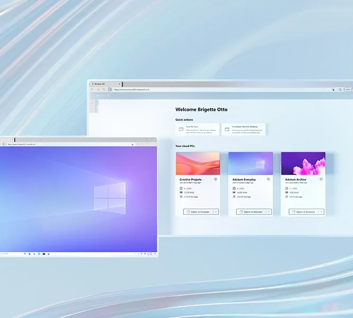Click RAM icon on Adatum Everyday card
The width and height of the screenshot is (353, 318).
[234, 192]
